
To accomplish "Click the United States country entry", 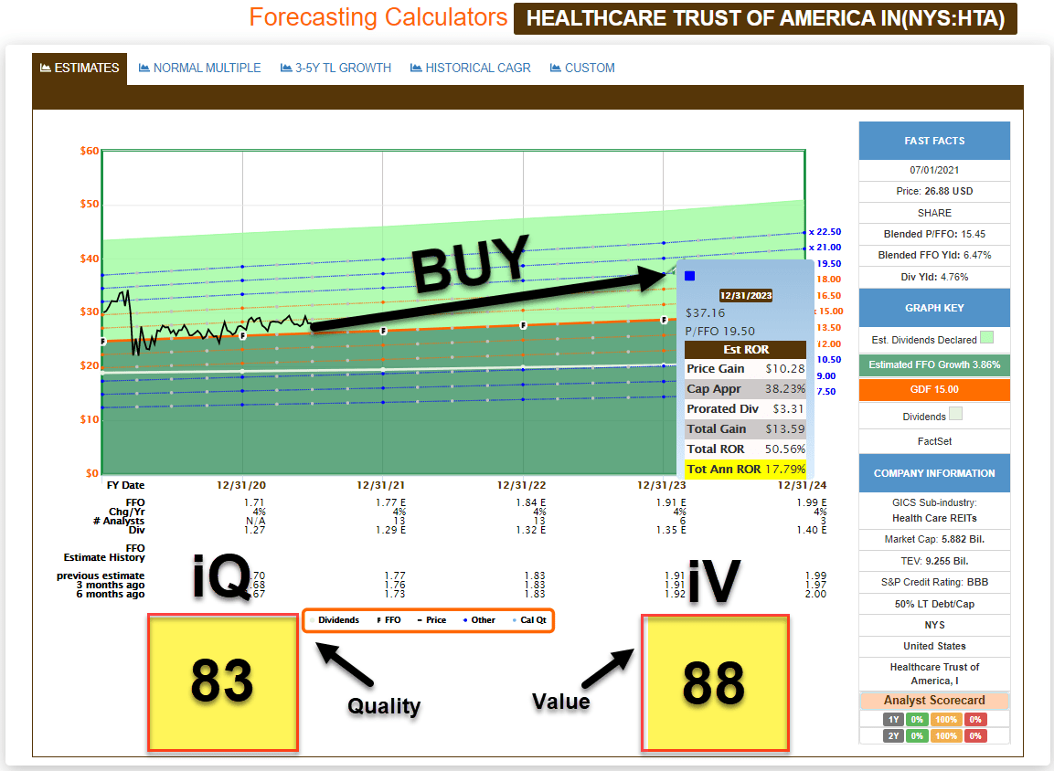I will click(x=934, y=646).
